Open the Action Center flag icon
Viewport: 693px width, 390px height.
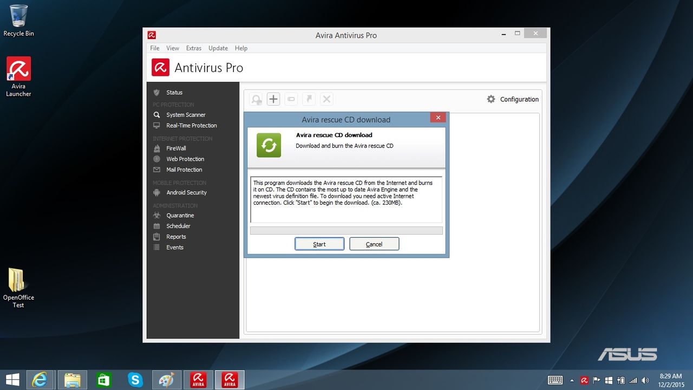click(597, 380)
